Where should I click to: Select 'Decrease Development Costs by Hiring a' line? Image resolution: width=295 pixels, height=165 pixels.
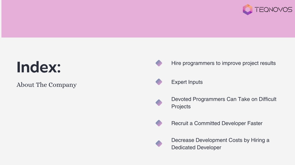pos(220,140)
